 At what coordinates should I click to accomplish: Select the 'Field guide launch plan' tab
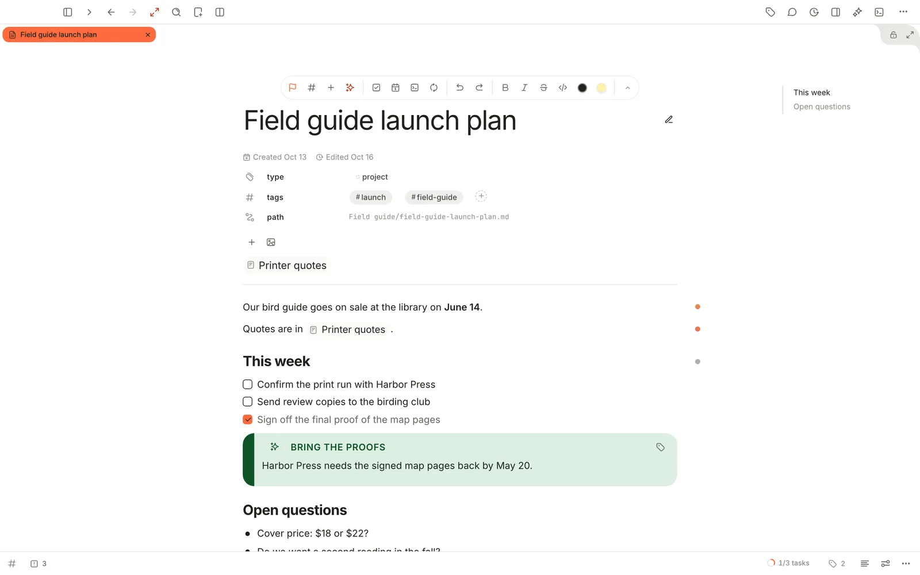79,34
